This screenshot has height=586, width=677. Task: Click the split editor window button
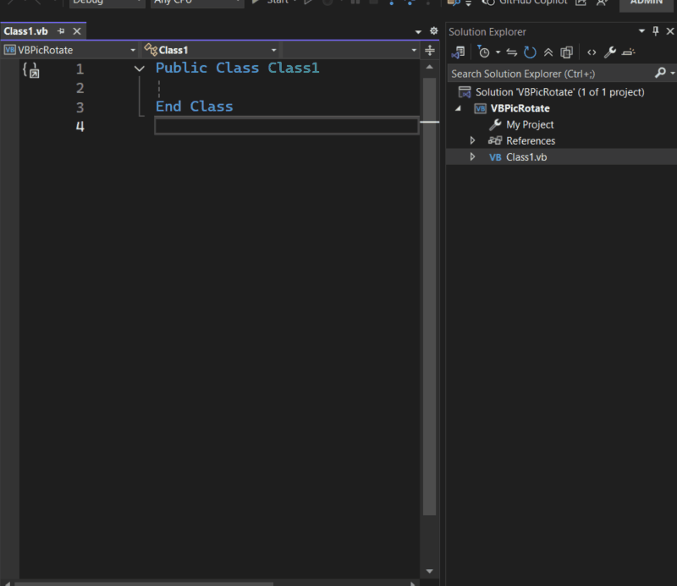430,50
